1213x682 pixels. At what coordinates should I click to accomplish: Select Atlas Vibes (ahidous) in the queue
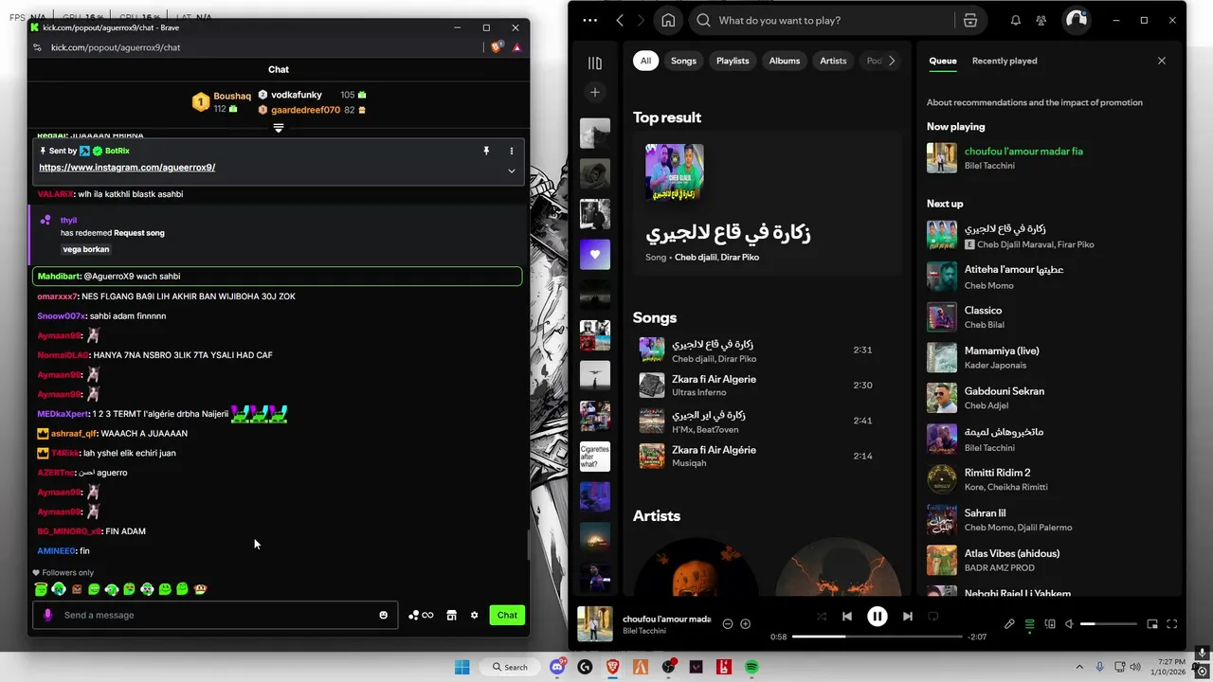coord(1047,560)
